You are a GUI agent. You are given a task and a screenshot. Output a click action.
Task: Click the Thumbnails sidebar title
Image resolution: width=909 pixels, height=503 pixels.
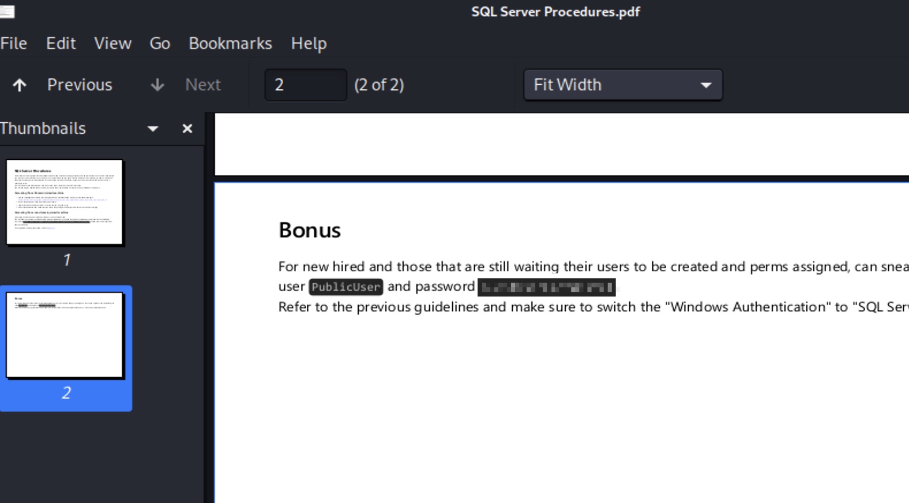tap(43, 128)
